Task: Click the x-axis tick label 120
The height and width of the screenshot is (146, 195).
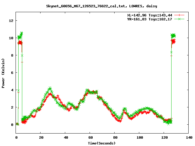Action: coord(165,137)
